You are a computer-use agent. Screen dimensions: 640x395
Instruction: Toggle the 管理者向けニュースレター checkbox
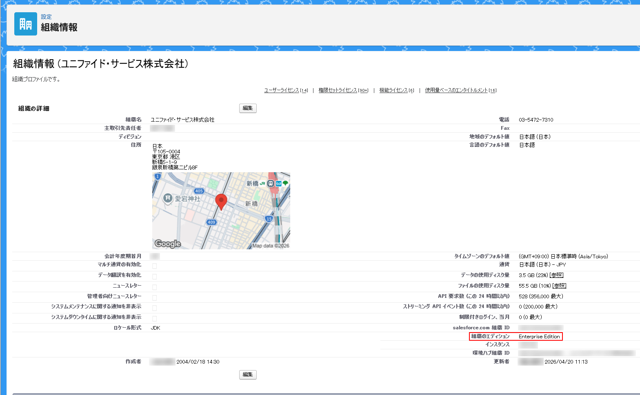pyautogui.click(x=155, y=298)
